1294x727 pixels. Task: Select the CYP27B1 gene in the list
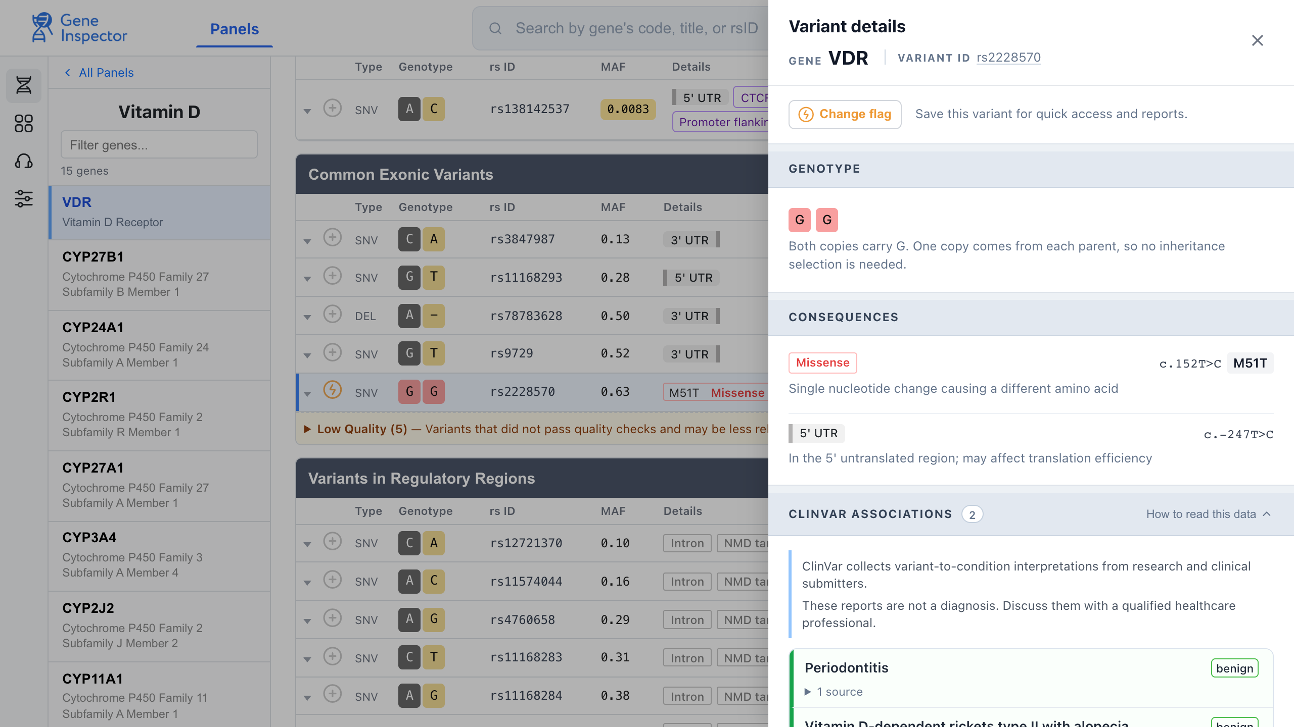tap(160, 275)
